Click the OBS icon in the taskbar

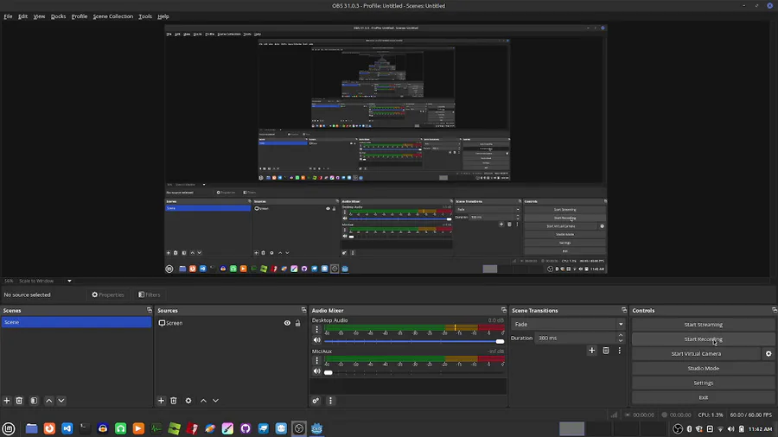[299, 428]
